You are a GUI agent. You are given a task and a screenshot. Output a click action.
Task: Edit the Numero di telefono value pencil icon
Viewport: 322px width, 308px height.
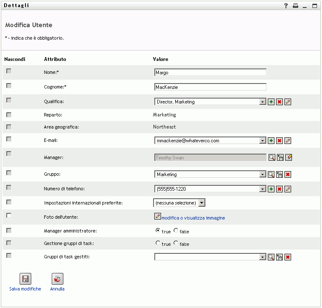pyautogui.click(x=288, y=189)
